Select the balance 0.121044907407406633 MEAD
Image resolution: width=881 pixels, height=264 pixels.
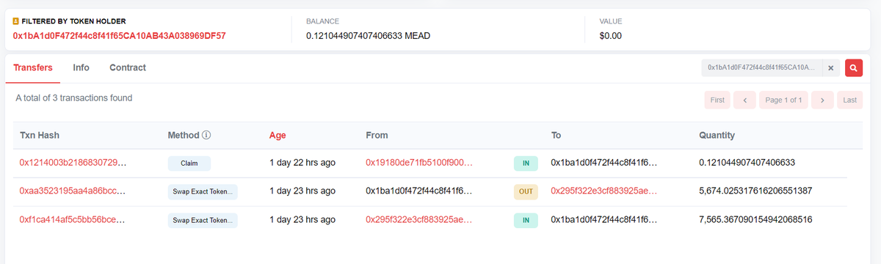click(368, 36)
